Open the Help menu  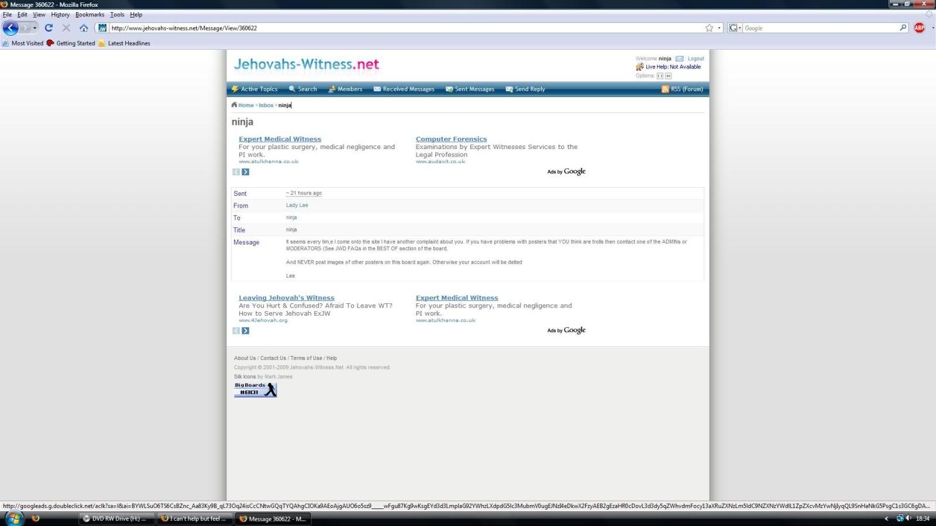click(x=136, y=15)
